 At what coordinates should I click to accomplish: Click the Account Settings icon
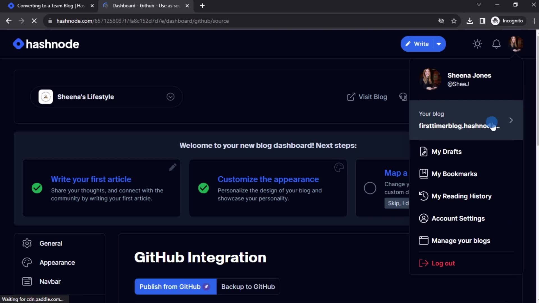point(424,218)
